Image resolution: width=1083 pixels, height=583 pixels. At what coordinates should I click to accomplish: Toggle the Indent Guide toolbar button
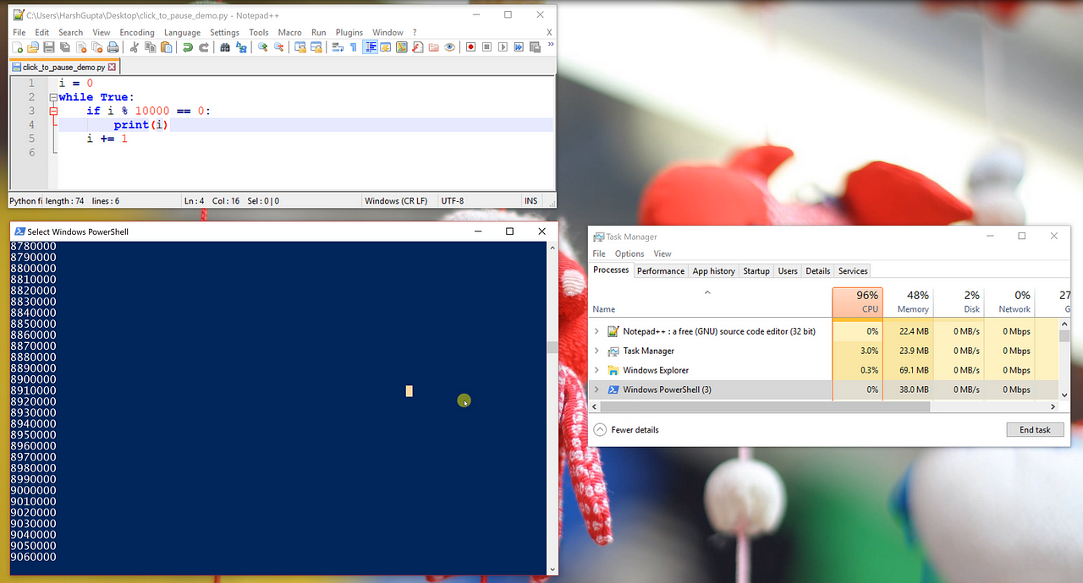pyautogui.click(x=371, y=47)
